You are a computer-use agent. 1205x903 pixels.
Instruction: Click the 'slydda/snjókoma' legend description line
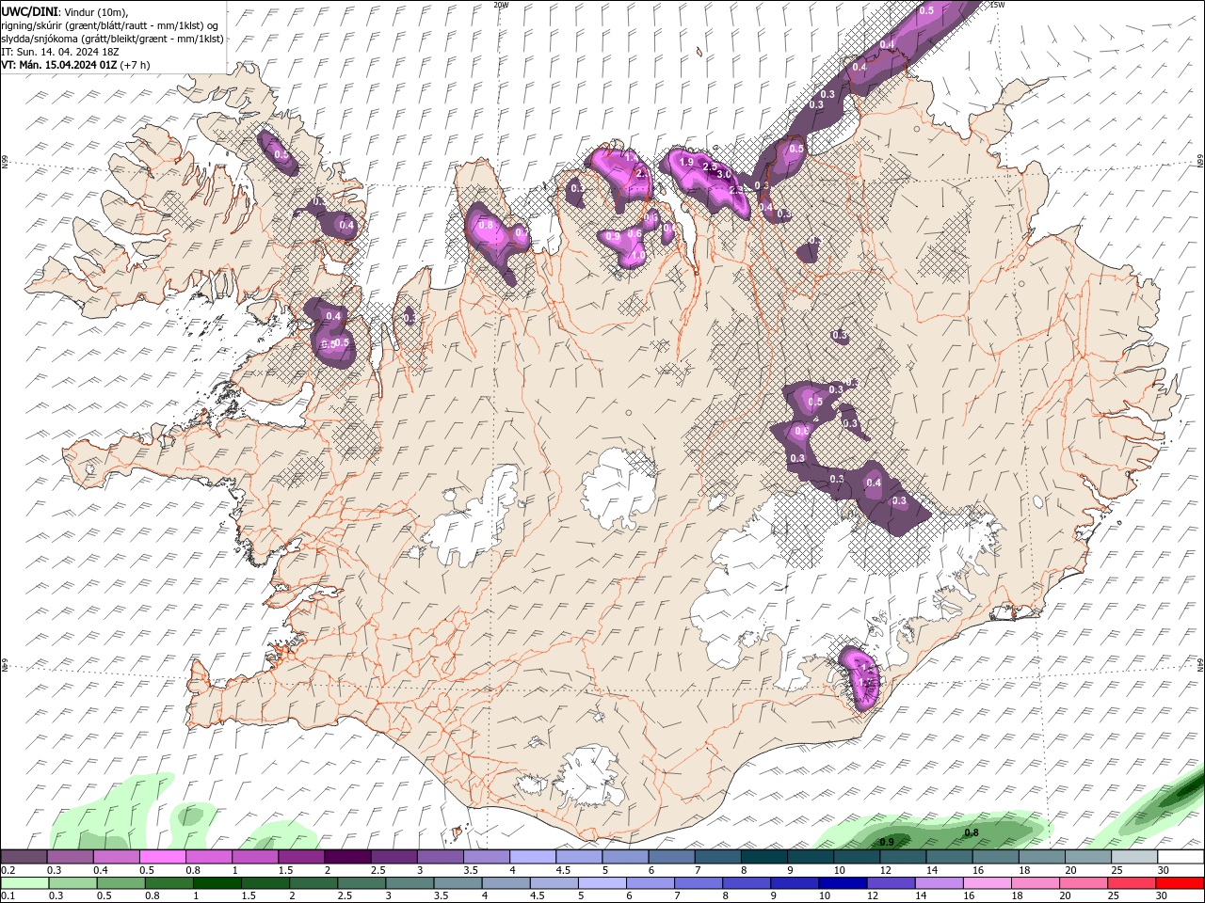(x=112, y=39)
